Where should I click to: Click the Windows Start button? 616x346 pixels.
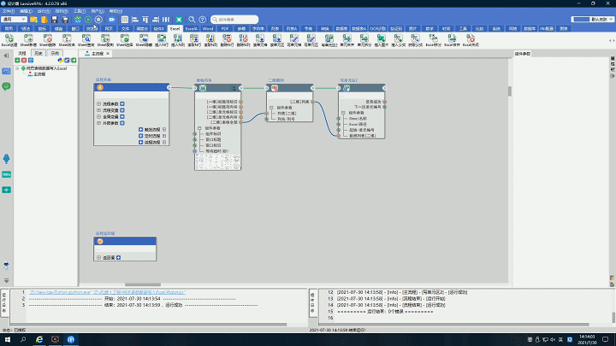pos(7,340)
